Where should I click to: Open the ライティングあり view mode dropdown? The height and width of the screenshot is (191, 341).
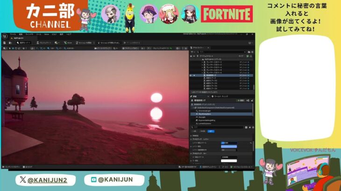point(130,48)
